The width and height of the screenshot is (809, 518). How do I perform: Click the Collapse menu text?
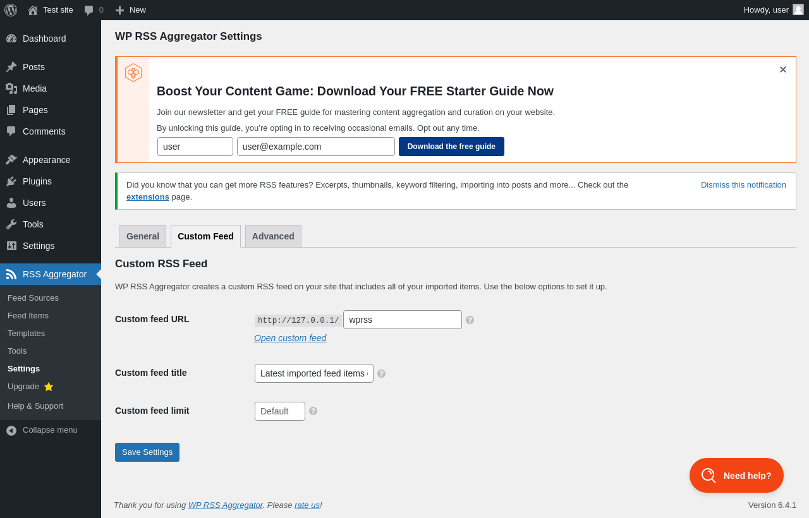pos(50,430)
